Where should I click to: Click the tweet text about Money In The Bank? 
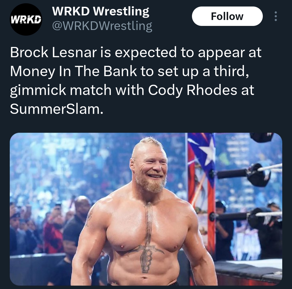coord(136,81)
